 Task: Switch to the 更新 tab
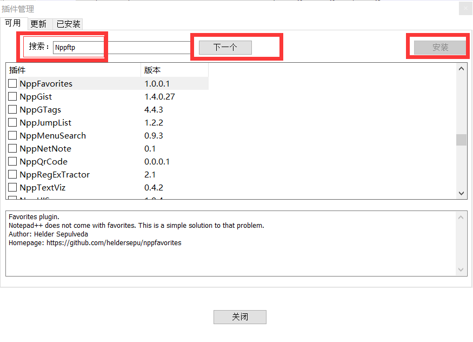tap(39, 24)
